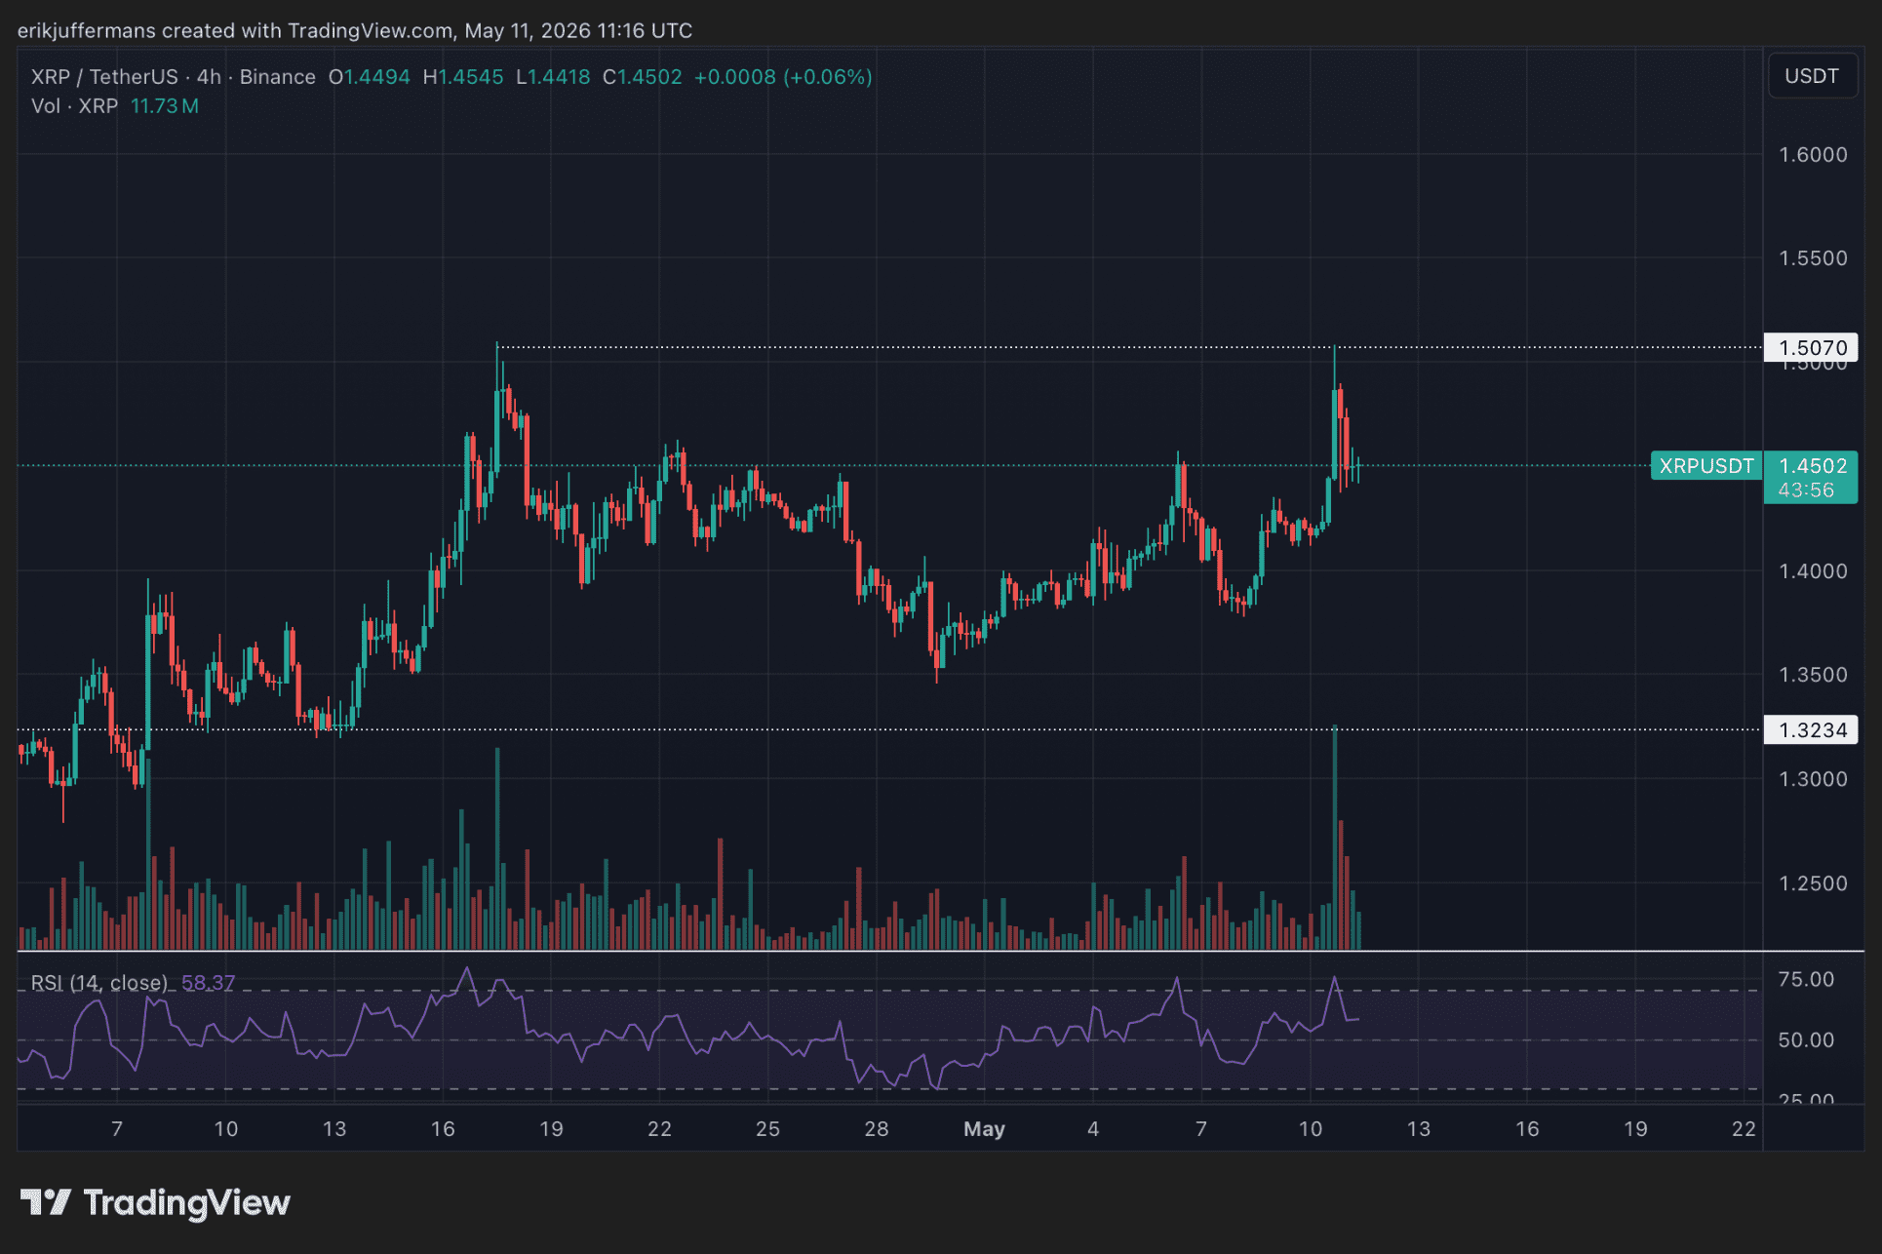Open the TradingView wordmark link
The width and height of the screenshot is (1882, 1254).
(x=187, y=1203)
